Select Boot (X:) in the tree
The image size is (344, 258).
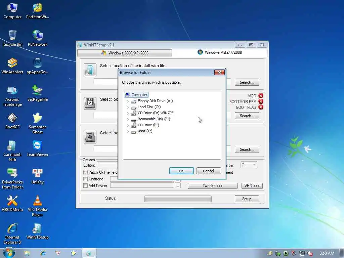point(145,131)
